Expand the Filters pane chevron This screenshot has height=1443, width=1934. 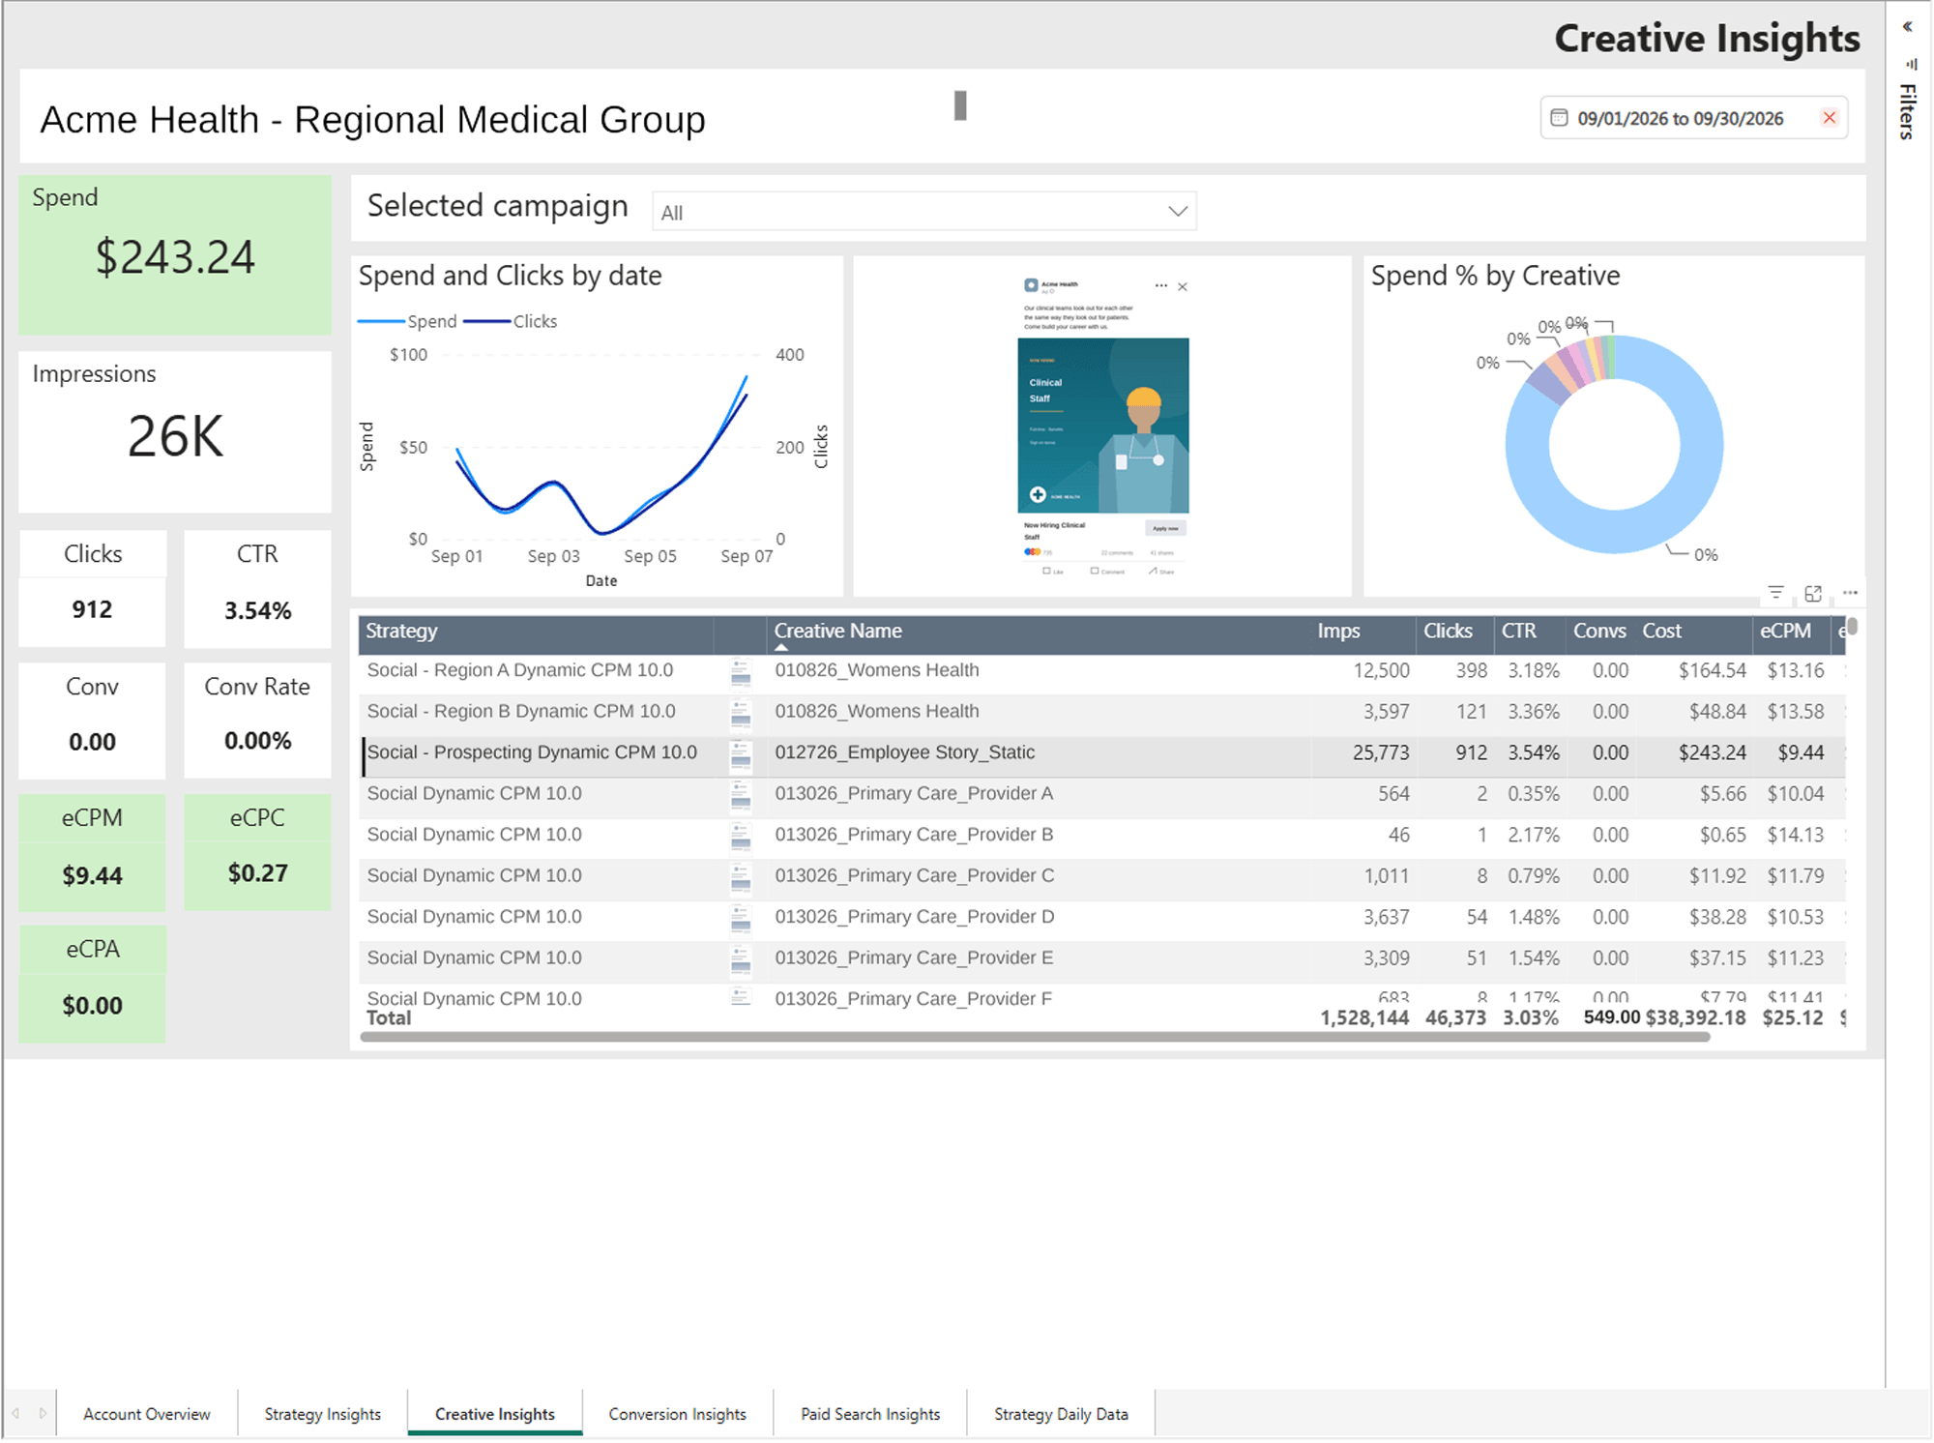point(1907,27)
